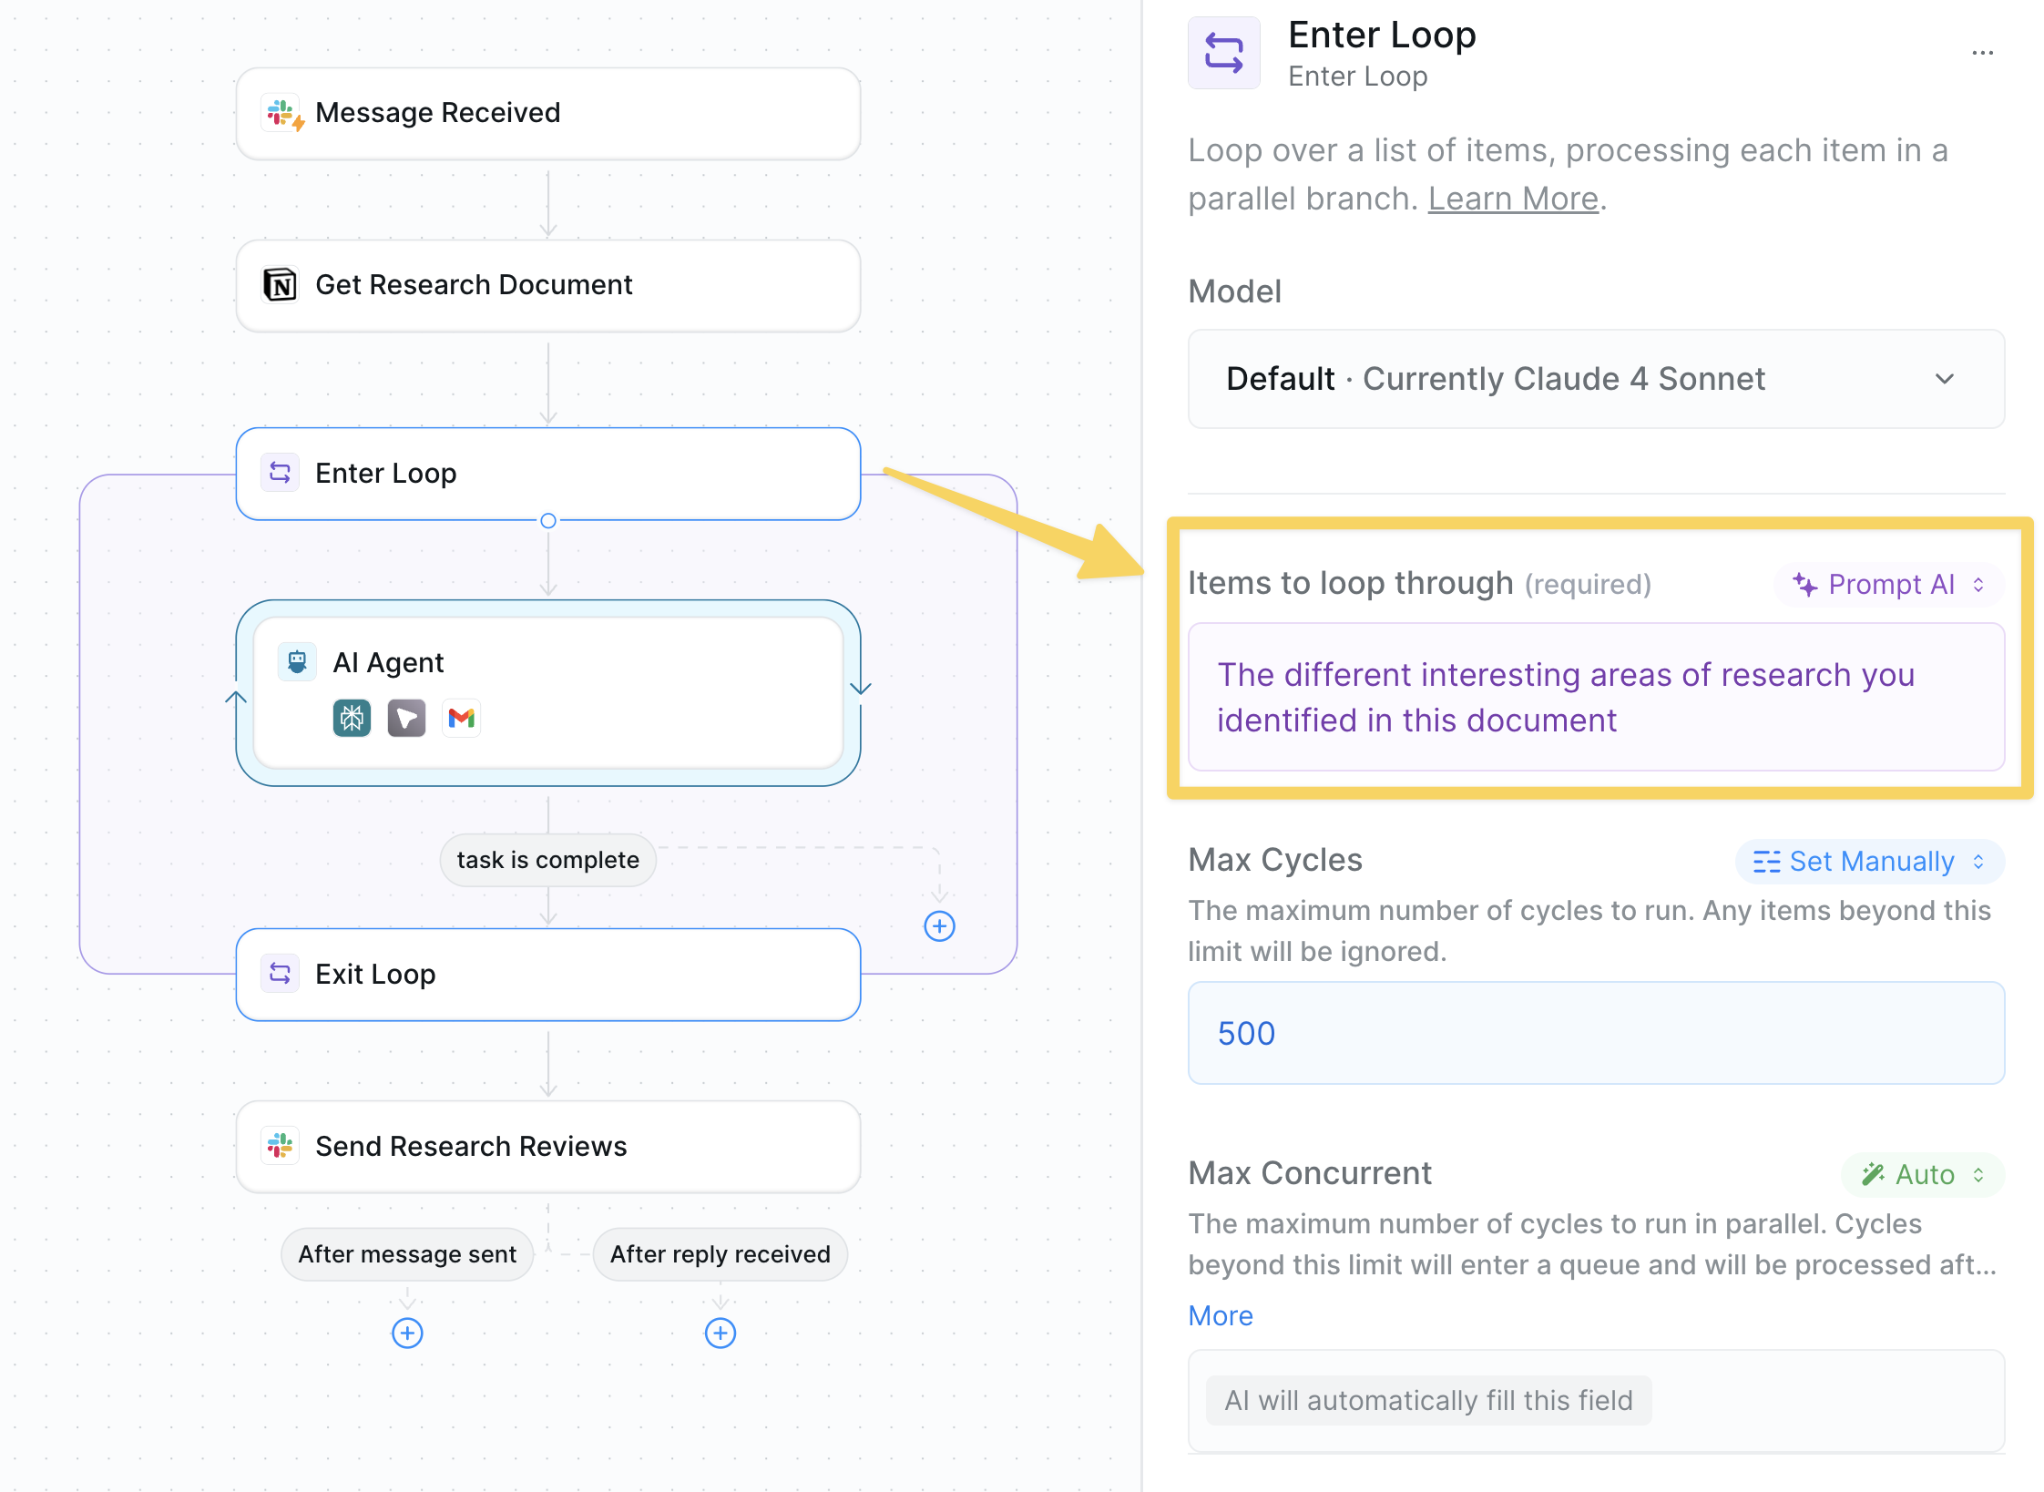Screen dimensions: 2044x1492
Task: Click the Notion icon on Get Research Document
Action: coord(280,285)
